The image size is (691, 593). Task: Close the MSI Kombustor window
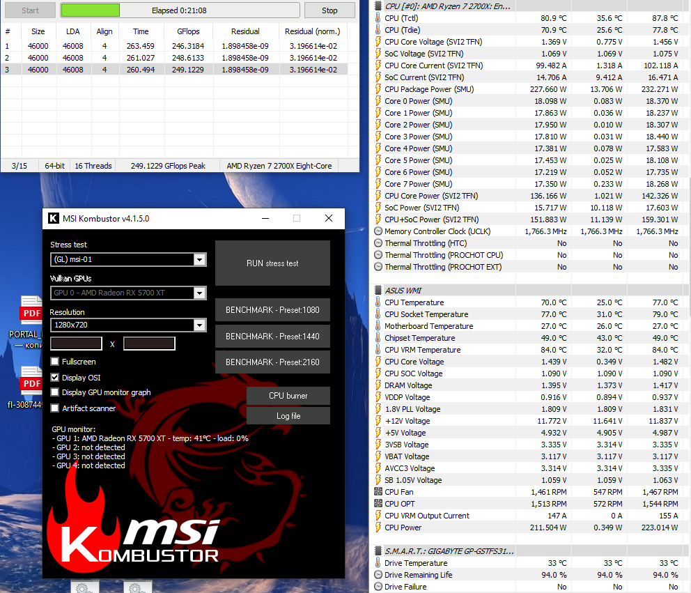(329, 218)
